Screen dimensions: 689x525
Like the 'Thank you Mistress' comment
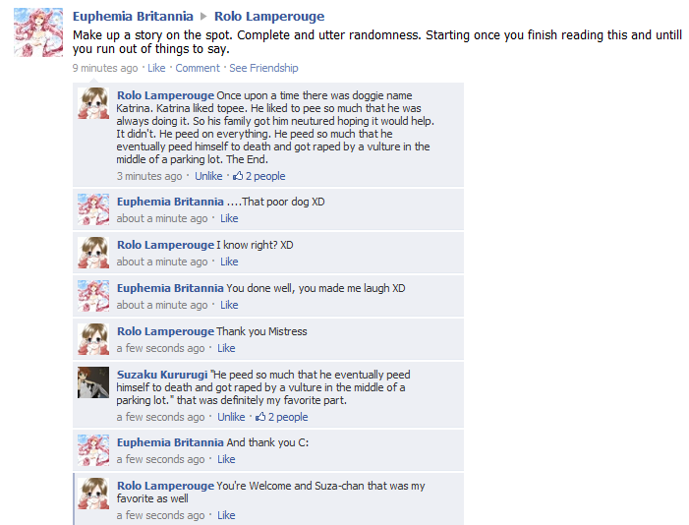tap(226, 348)
